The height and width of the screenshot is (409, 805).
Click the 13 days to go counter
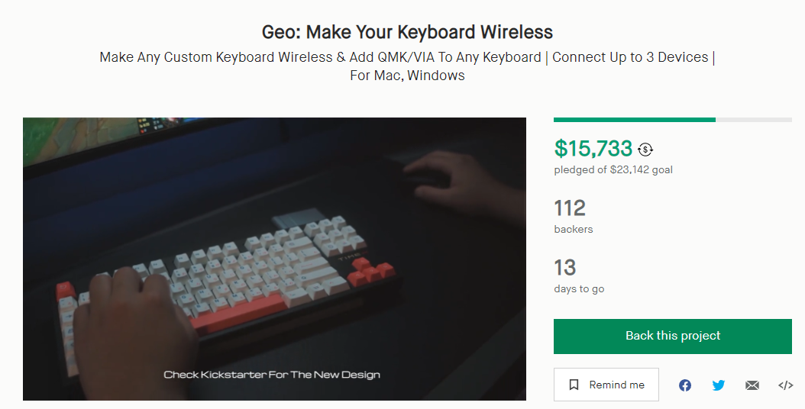(x=566, y=267)
